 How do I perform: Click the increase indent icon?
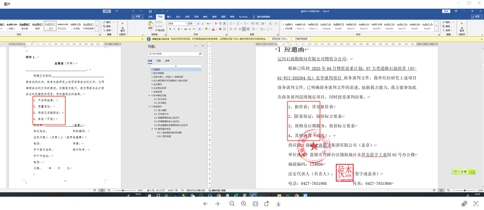257,24
